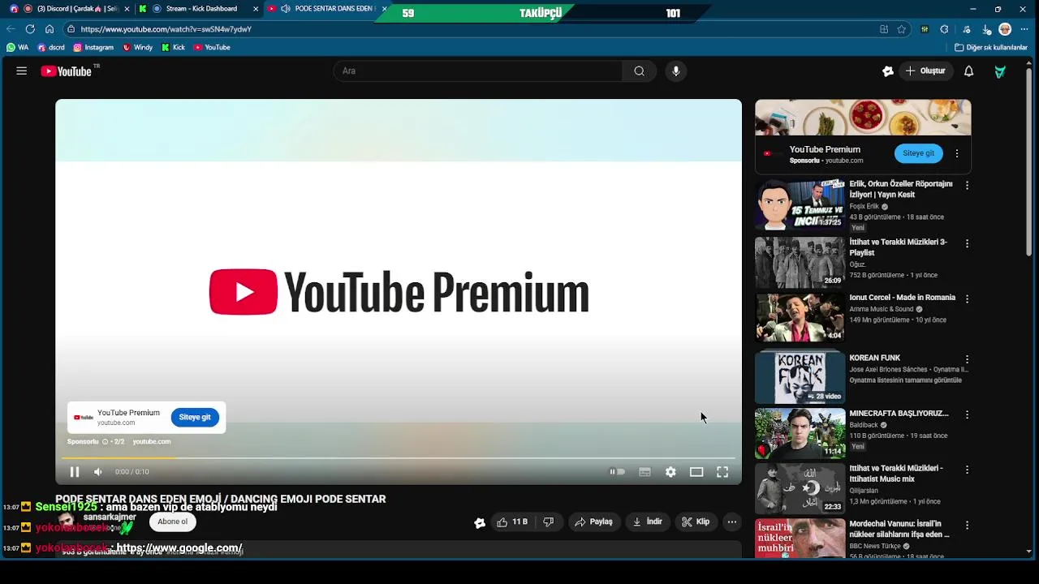Dislike the video with thumbs down
Image resolution: width=1039 pixels, height=584 pixels.
click(549, 522)
